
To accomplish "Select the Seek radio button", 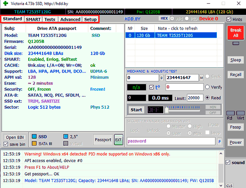I will 207,76.
